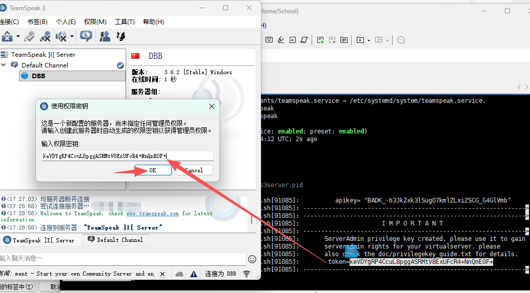The height and width of the screenshot is (293, 530).
Task: Click OK in the privilege key dialog
Action: tap(153, 170)
